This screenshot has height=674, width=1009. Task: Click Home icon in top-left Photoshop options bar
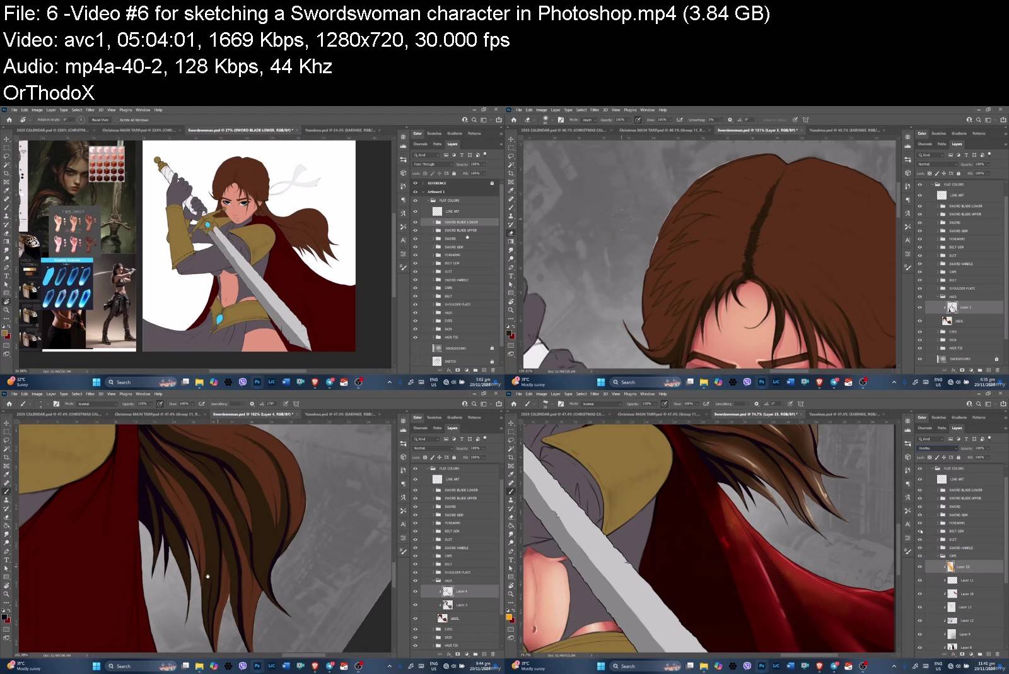(x=9, y=119)
